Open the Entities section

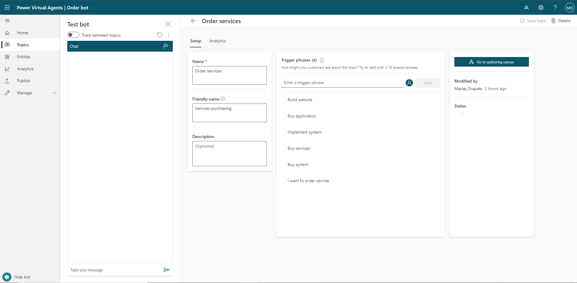pyautogui.click(x=23, y=56)
